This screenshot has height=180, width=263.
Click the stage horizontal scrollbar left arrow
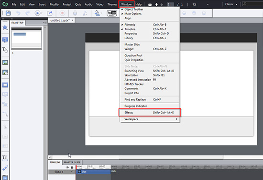(50, 157)
